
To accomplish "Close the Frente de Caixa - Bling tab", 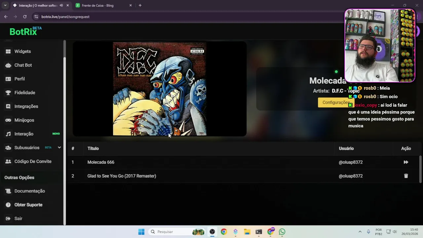I will (x=131, y=5).
